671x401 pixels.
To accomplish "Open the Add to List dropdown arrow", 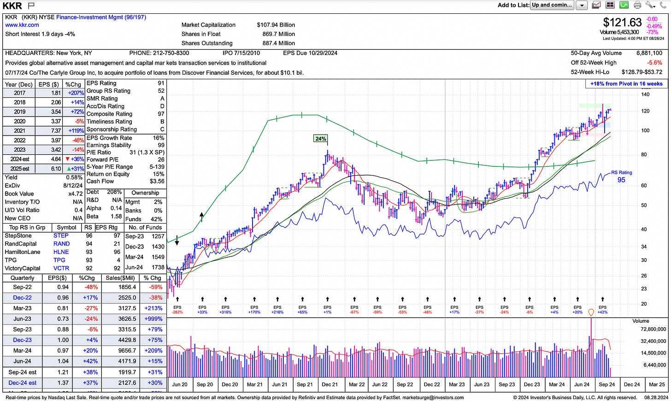I will [582, 5].
